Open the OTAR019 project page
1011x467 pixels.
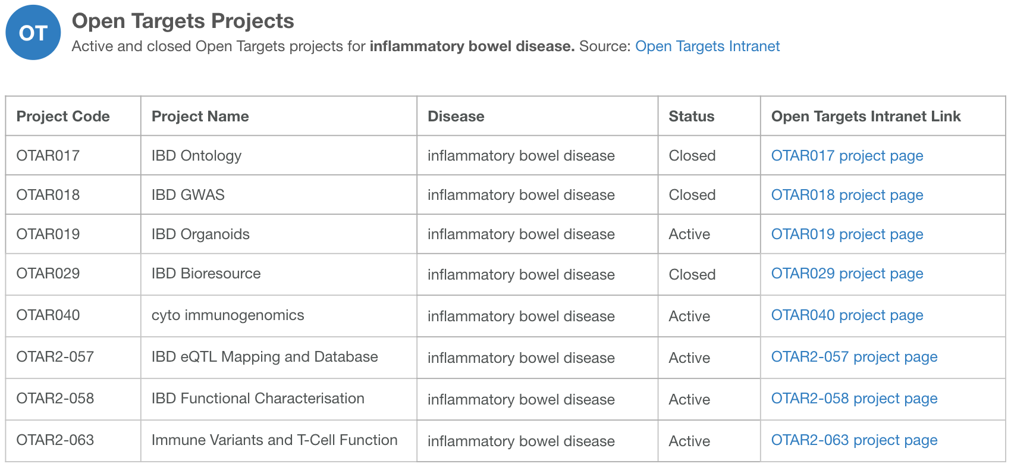pyautogui.click(x=847, y=234)
